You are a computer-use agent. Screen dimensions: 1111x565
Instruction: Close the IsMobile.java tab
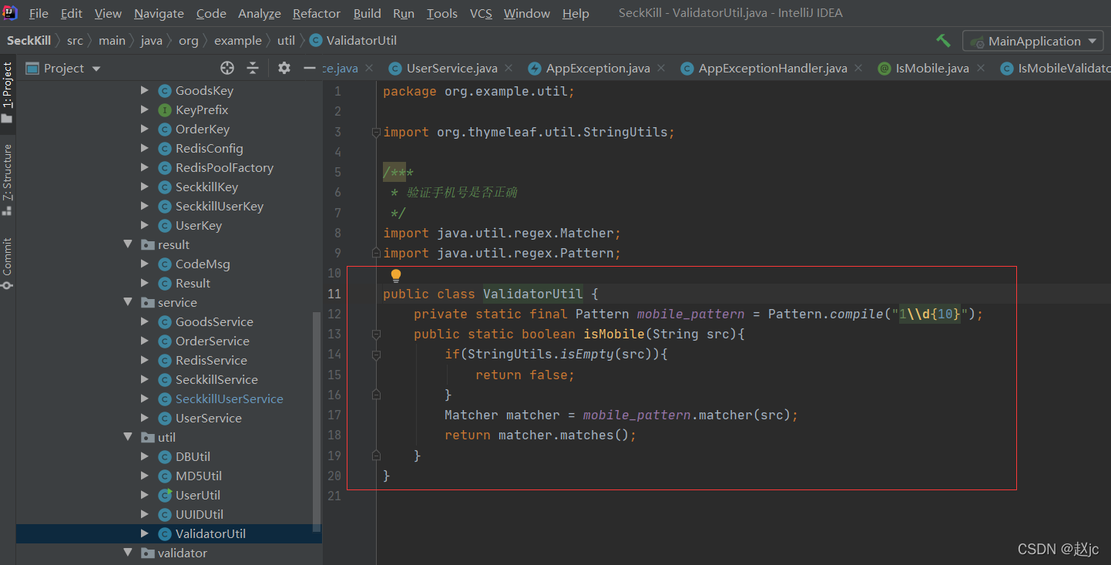pyautogui.click(x=980, y=68)
